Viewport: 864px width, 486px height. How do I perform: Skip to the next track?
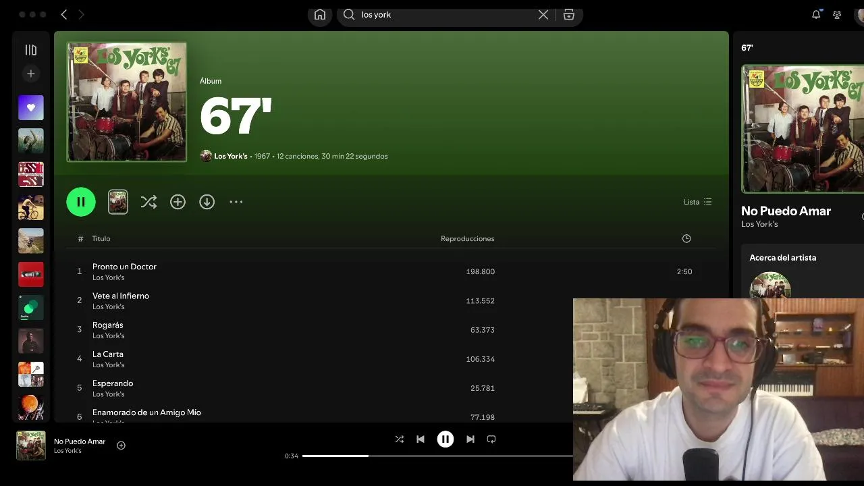coord(470,439)
